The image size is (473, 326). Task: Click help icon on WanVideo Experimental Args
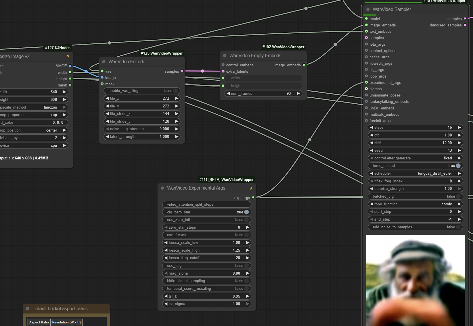tap(251, 188)
